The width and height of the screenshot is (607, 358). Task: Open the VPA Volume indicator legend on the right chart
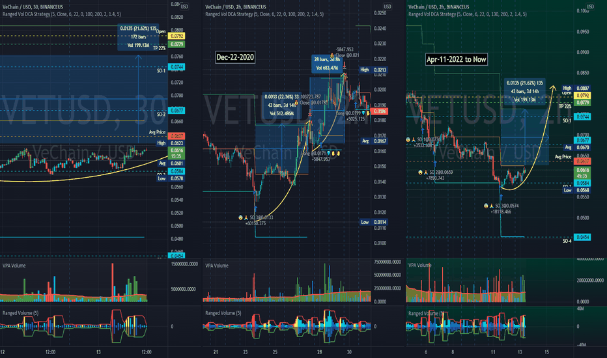pos(420,265)
